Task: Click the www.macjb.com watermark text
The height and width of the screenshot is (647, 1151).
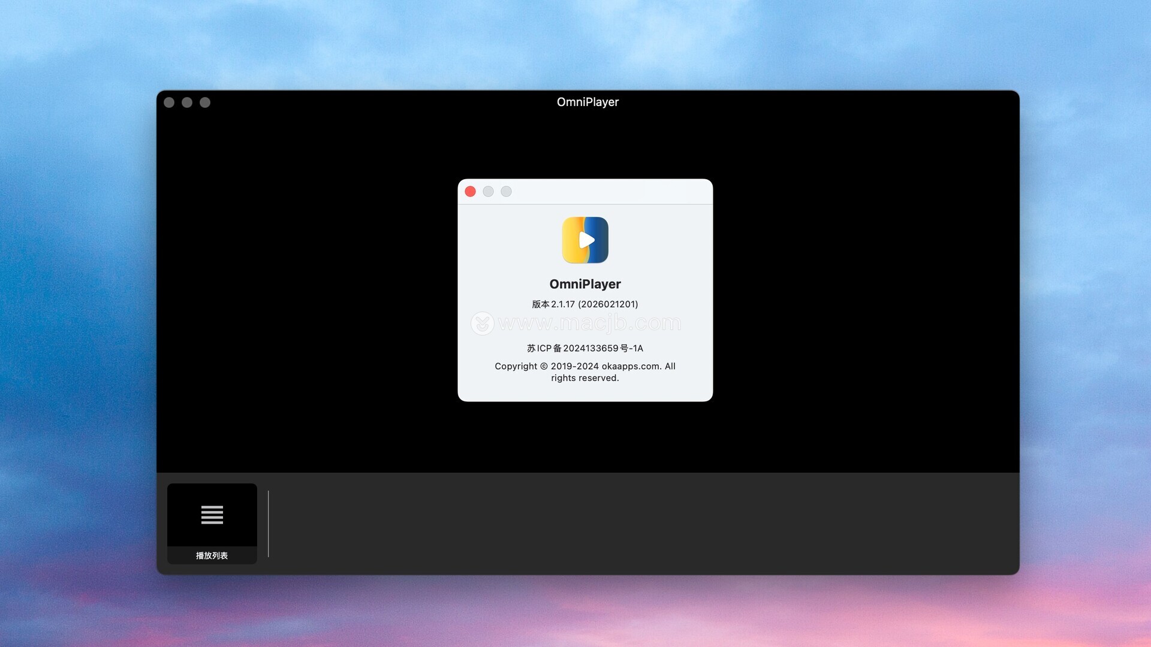Action: [589, 323]
